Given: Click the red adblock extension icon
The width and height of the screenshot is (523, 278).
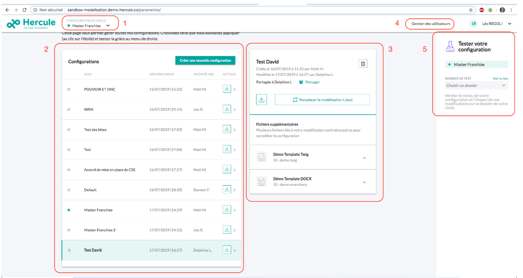Looking at the screenshot, I should coord(481,10).
